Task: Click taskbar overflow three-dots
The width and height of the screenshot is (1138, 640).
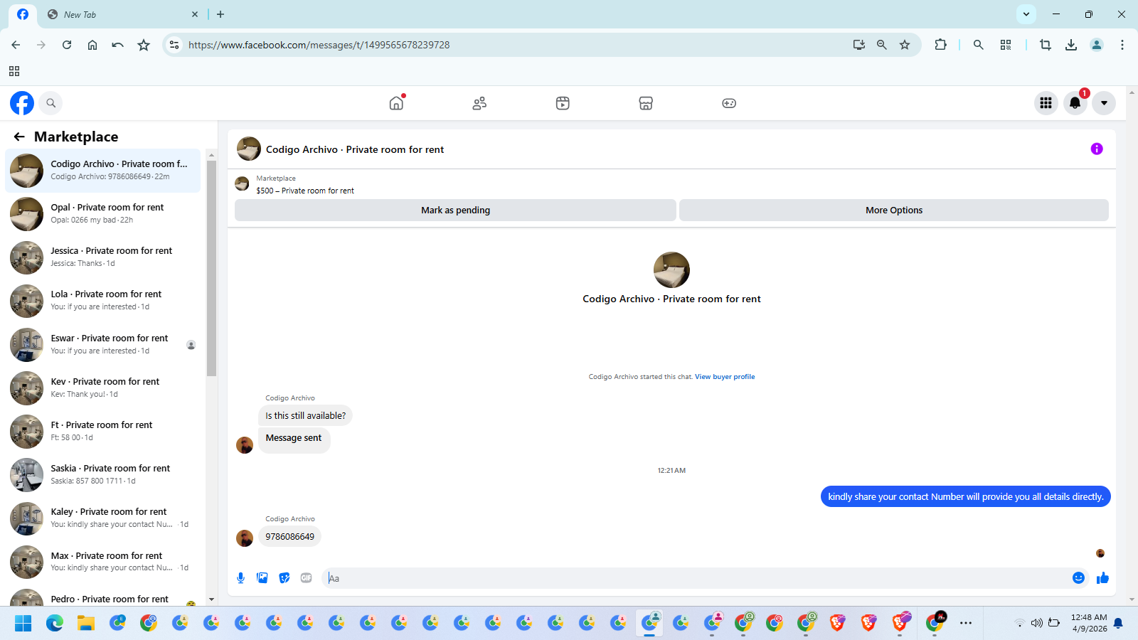Action: coord(965,623)
